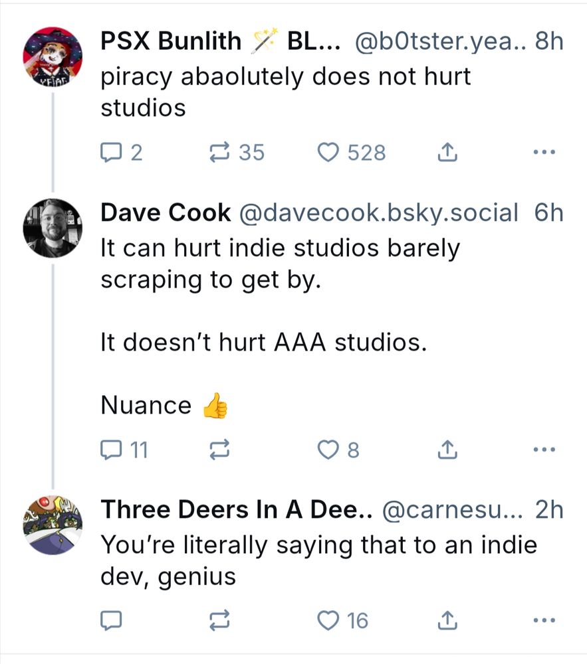
Task: Like the post with 528 likes
Action: (x=327, y=153)
